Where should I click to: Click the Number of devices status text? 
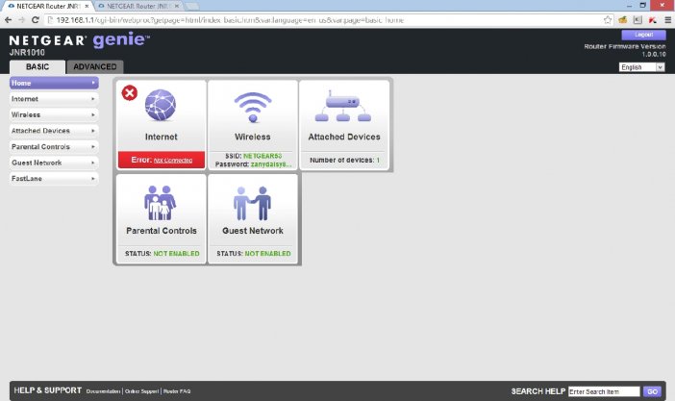click(344, 160)
